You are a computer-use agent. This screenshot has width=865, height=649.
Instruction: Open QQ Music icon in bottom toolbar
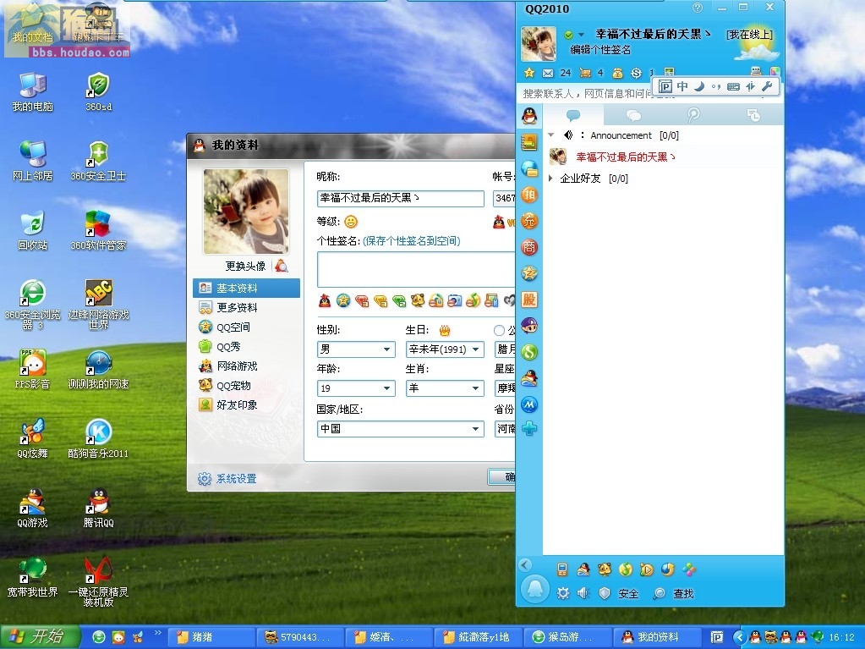point(626,569)
